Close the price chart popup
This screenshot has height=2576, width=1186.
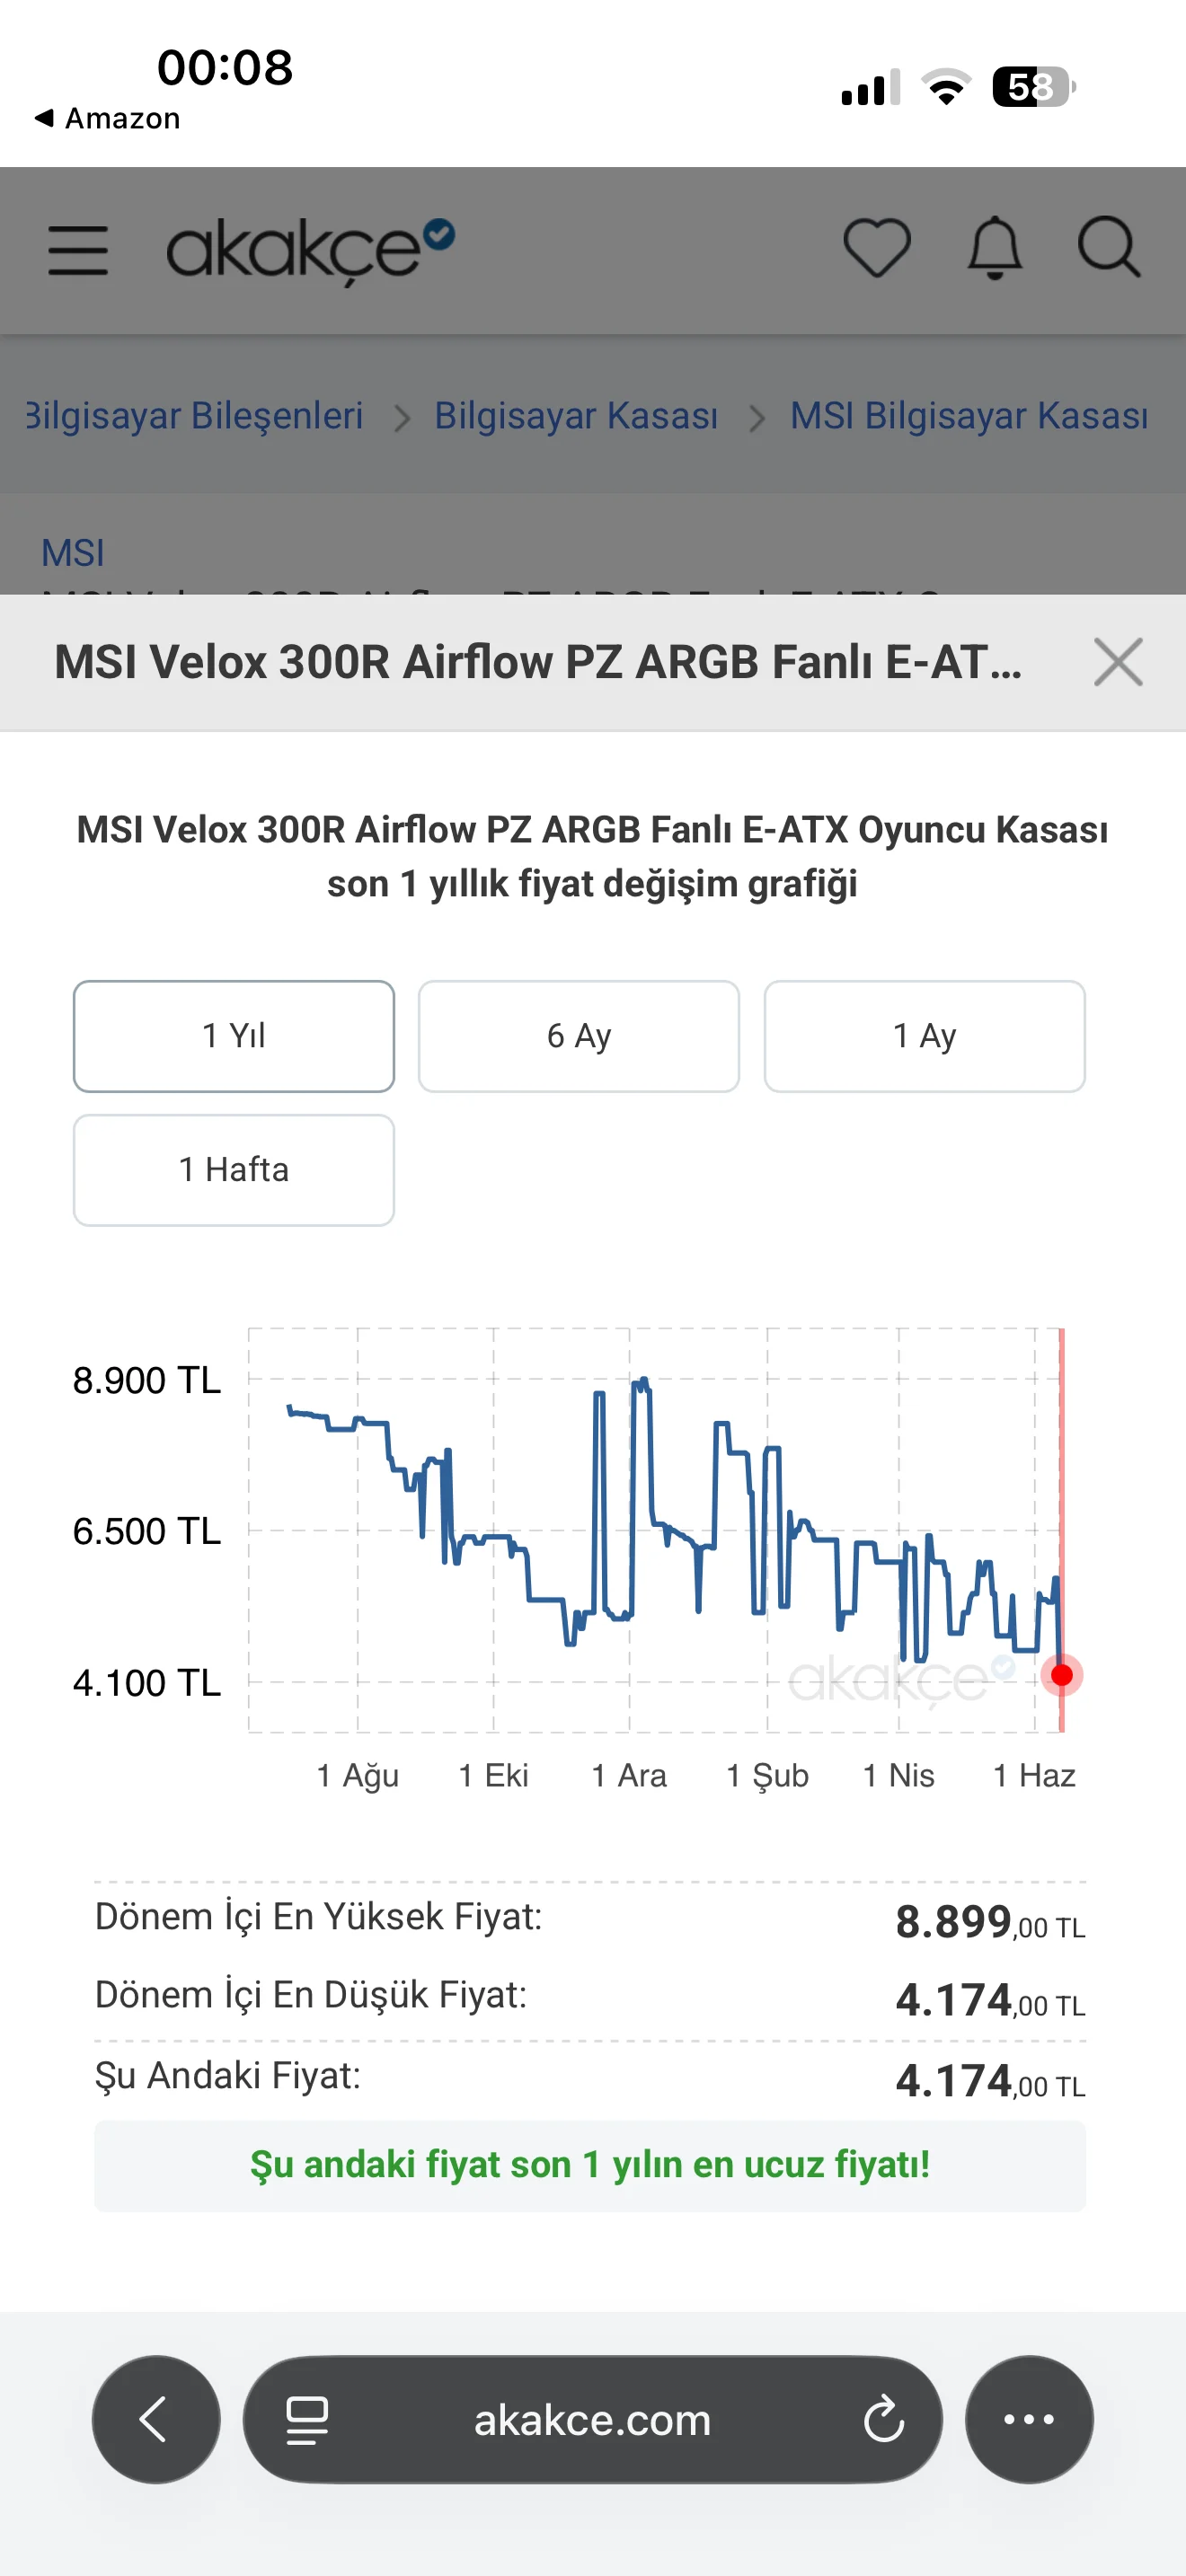pos(1118,662)
